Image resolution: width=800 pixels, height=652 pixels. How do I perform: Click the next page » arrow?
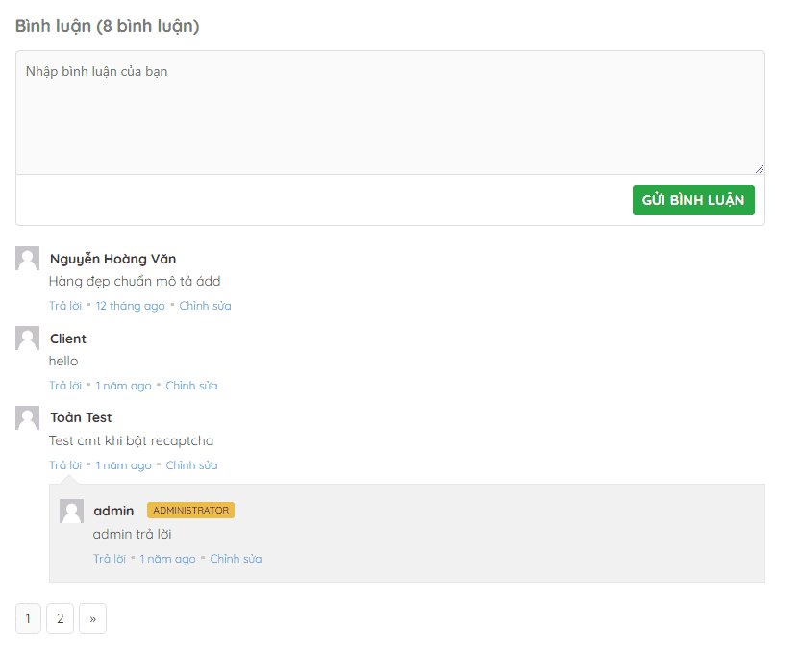[92, 618]
